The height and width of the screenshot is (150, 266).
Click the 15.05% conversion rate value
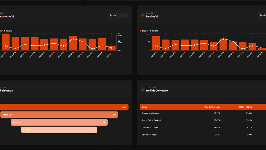pyautogui.click(x=217, y=120)
